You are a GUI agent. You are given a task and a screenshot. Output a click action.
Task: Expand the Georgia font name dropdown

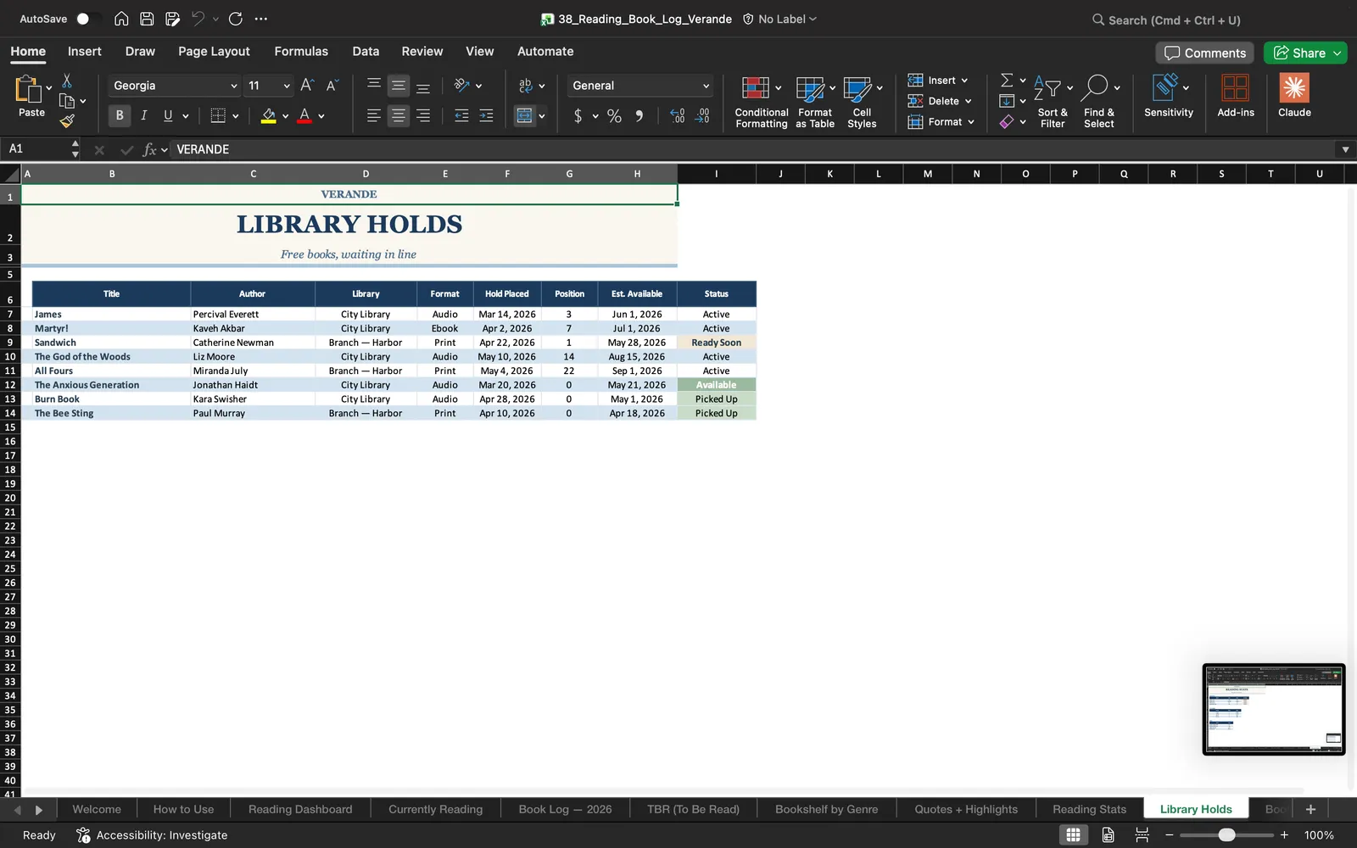[234, 86]
